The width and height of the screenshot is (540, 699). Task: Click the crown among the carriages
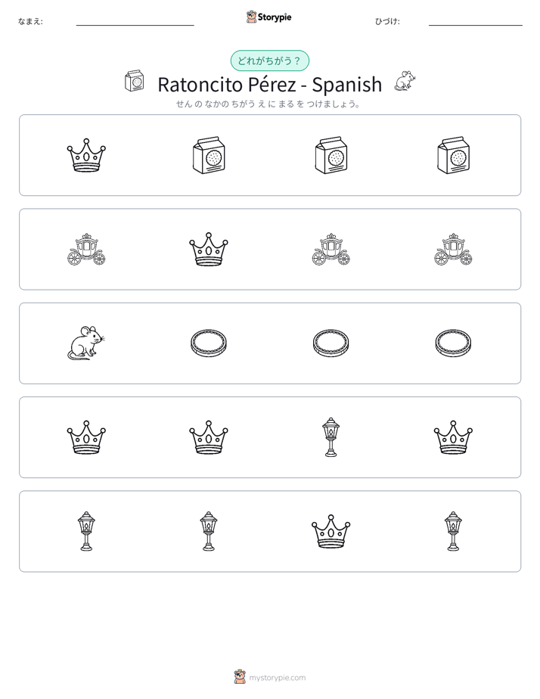coord(209,249)
